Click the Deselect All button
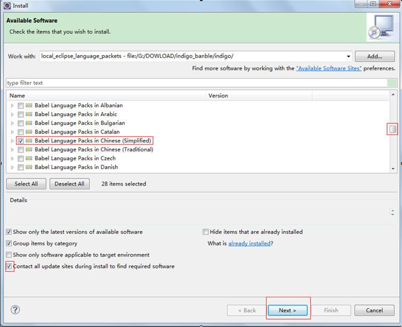This screenshot has width=402, height=327. pyautogui.click(x=69, y=183)
